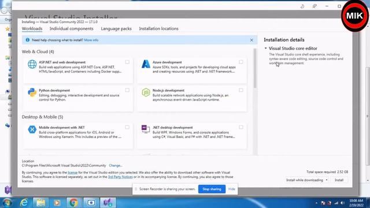Screen dimensions: 370x208
Task: Click the Total space required text
Action: 327,172
